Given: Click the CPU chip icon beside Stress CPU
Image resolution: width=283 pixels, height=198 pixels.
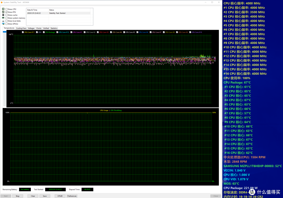Looking at the screenshot, I should 3,9.
